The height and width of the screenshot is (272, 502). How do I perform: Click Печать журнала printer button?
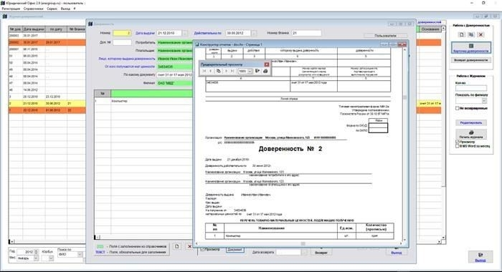point(471,135)
